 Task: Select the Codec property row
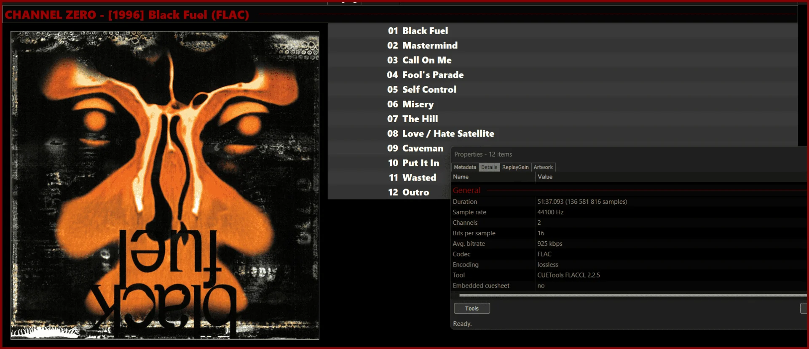point(630,254)
